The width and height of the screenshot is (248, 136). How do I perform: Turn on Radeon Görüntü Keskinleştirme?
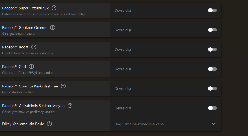212,88
